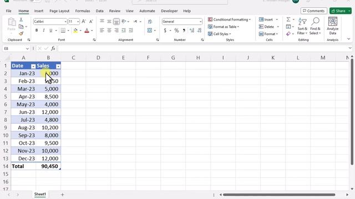Switch to the Developer tab

169,11
